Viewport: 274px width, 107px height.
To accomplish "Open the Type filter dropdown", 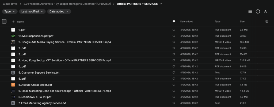I will (x=10, y=11).
